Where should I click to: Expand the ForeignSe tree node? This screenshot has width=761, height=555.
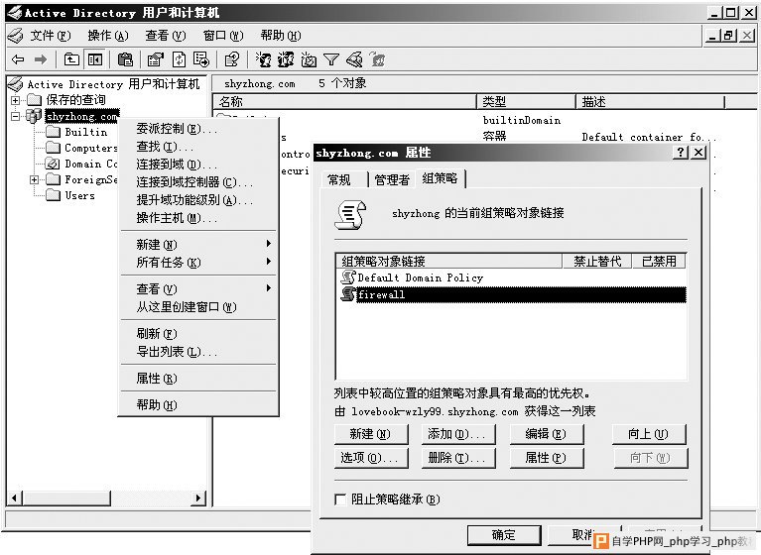tap(35, 179)
